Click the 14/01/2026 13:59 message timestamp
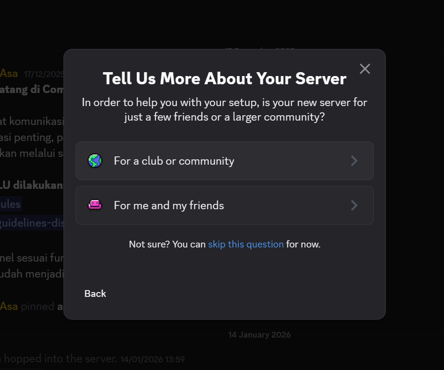 tap(152, 359)
